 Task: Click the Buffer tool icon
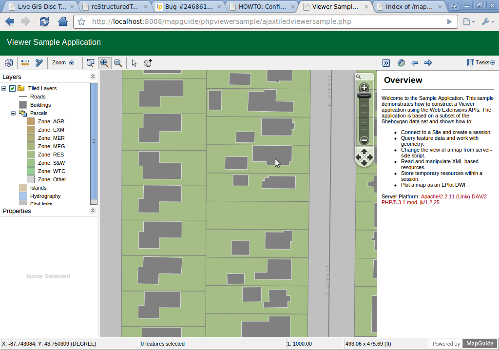click(39, 63)
